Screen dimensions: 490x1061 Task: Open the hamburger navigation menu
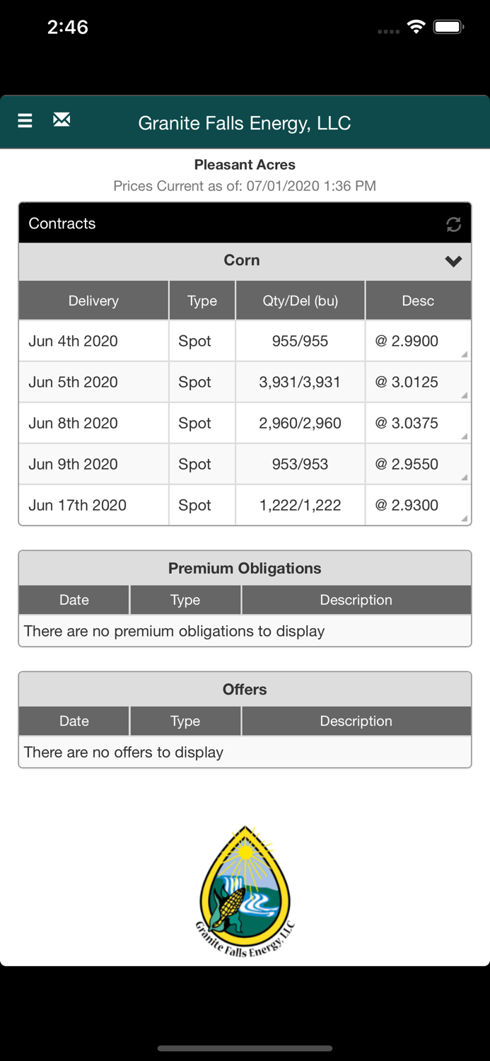25,121
